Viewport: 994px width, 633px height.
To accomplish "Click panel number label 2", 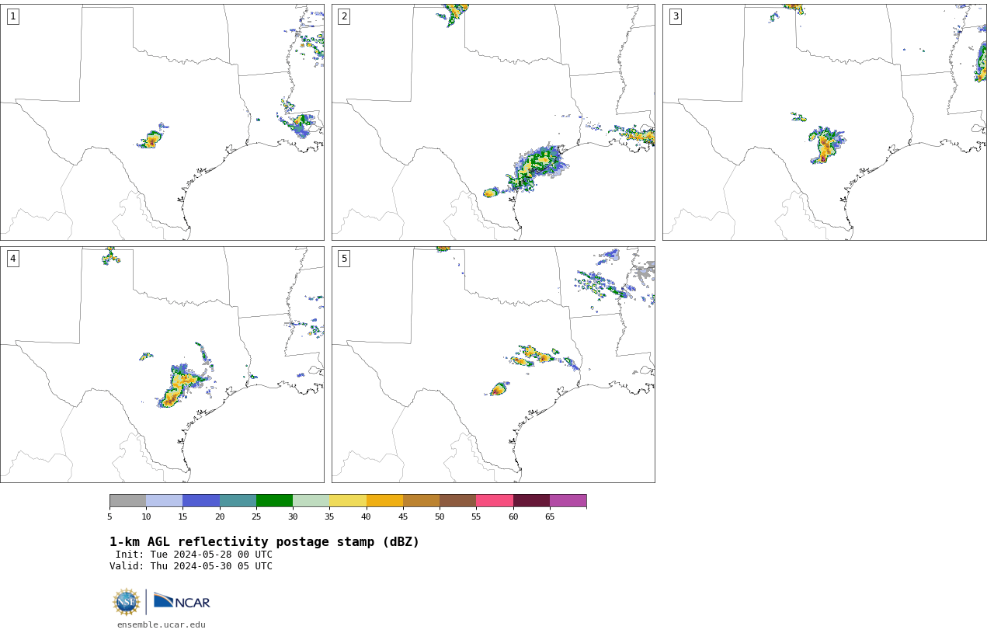I will [344, 16].
